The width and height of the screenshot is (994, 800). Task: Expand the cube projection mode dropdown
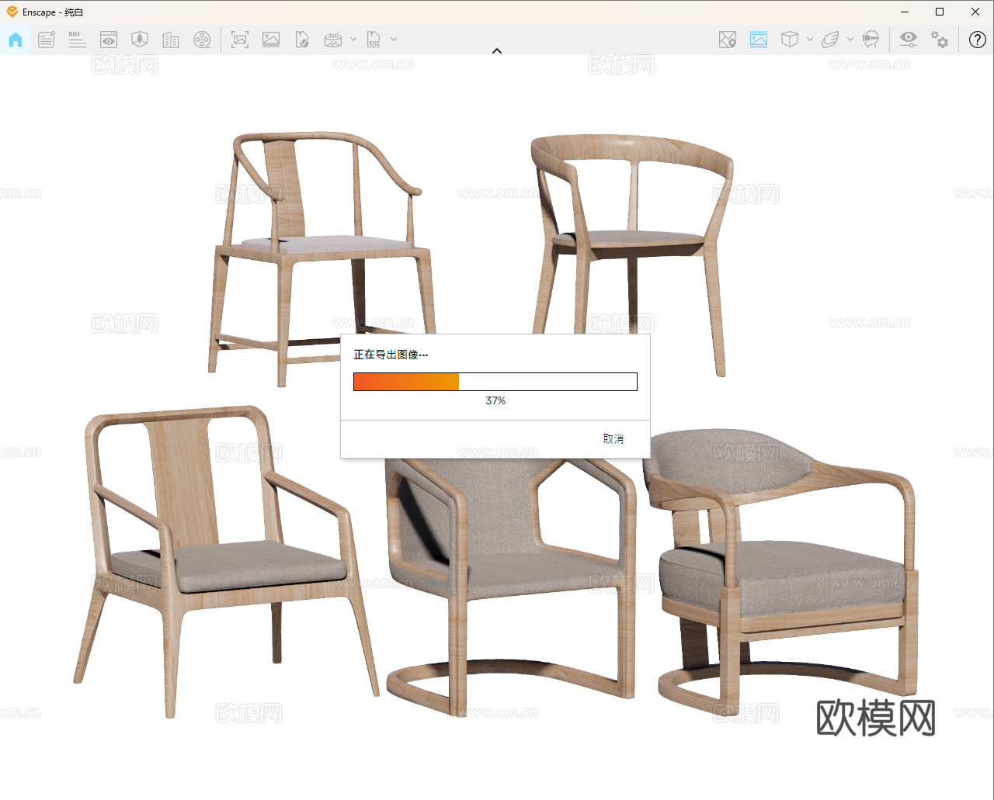pyautogui.click(x=810, y=40)
